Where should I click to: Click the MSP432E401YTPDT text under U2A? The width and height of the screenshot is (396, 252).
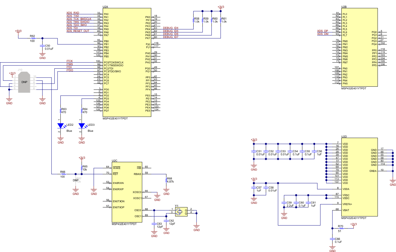115,119
